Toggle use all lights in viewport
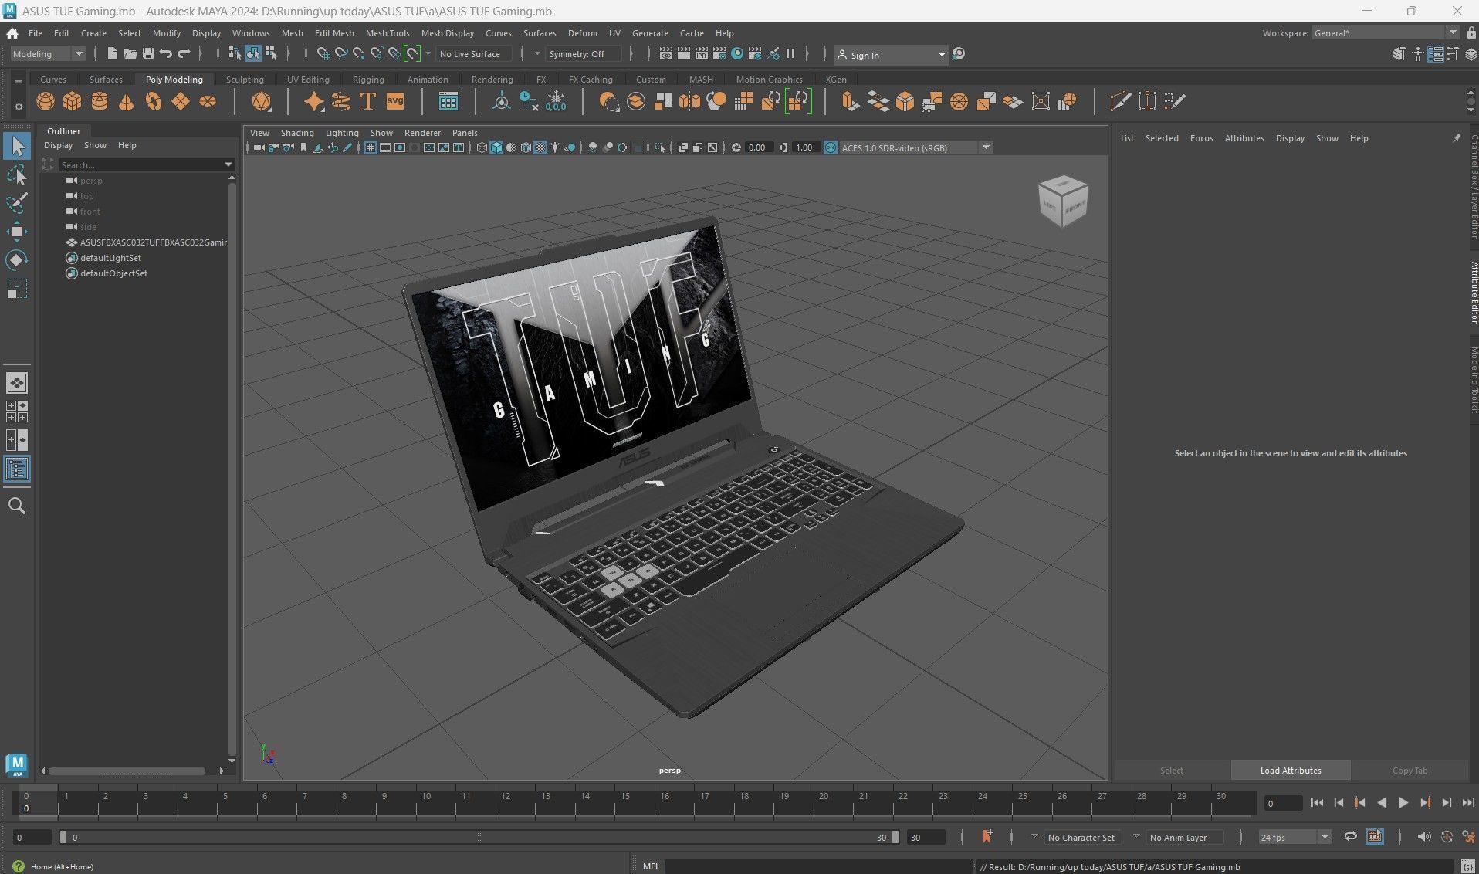Viewport: 1479px width, 874px height. [x=555, y=147]
